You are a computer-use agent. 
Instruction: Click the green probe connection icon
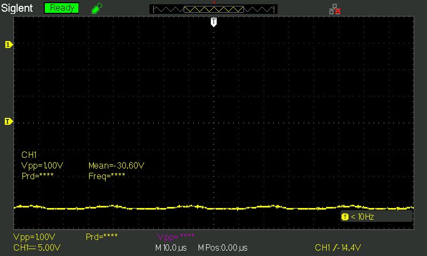pos(97,8)
